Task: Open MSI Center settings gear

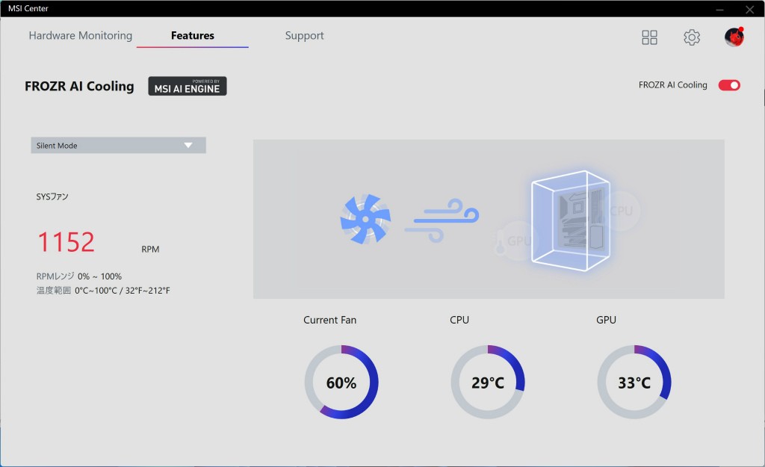Action: [691, 37]
